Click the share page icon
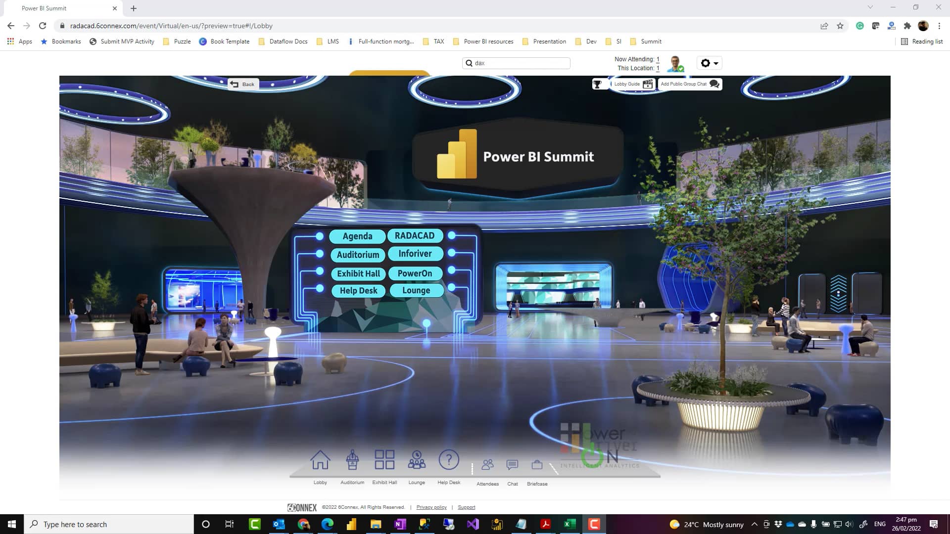Screen dimensions: 950x534 tap(824, 26)
